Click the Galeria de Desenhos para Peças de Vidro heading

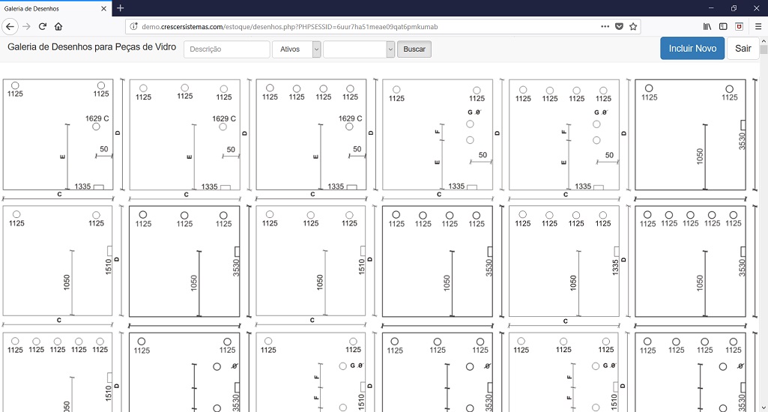(91, 47)
